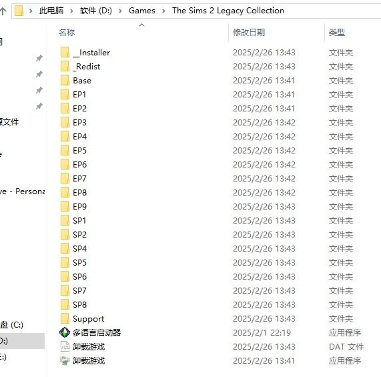Select the E: drive in sidebar

(3, 357)
